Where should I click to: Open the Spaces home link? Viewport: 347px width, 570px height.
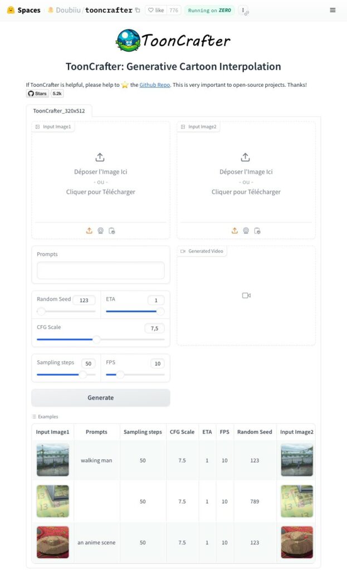click(23, 10)
